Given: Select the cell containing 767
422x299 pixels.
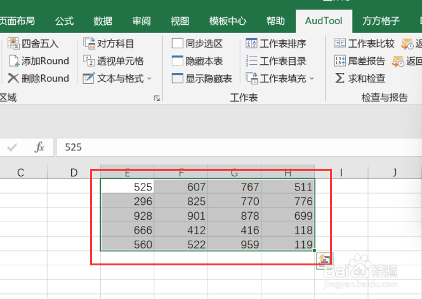Looking at the screenshot, I should coord(234,186).
